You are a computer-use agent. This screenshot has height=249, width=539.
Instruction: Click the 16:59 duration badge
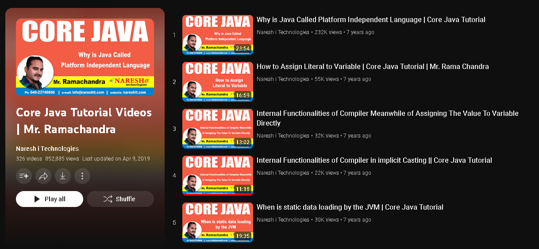pos(243,96)
